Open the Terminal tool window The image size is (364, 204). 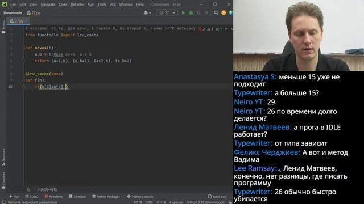point(77,197)
